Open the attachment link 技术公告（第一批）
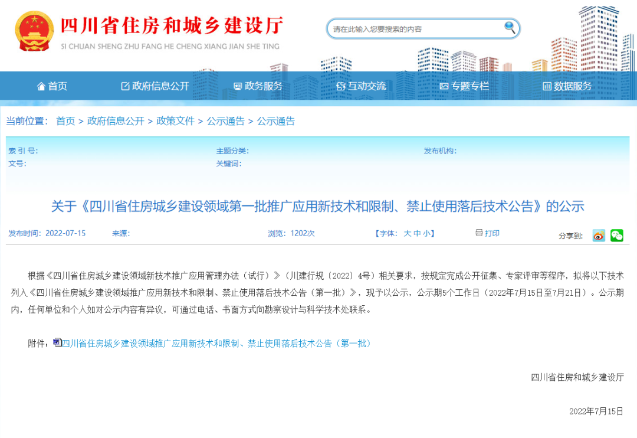 click(216, 343)
